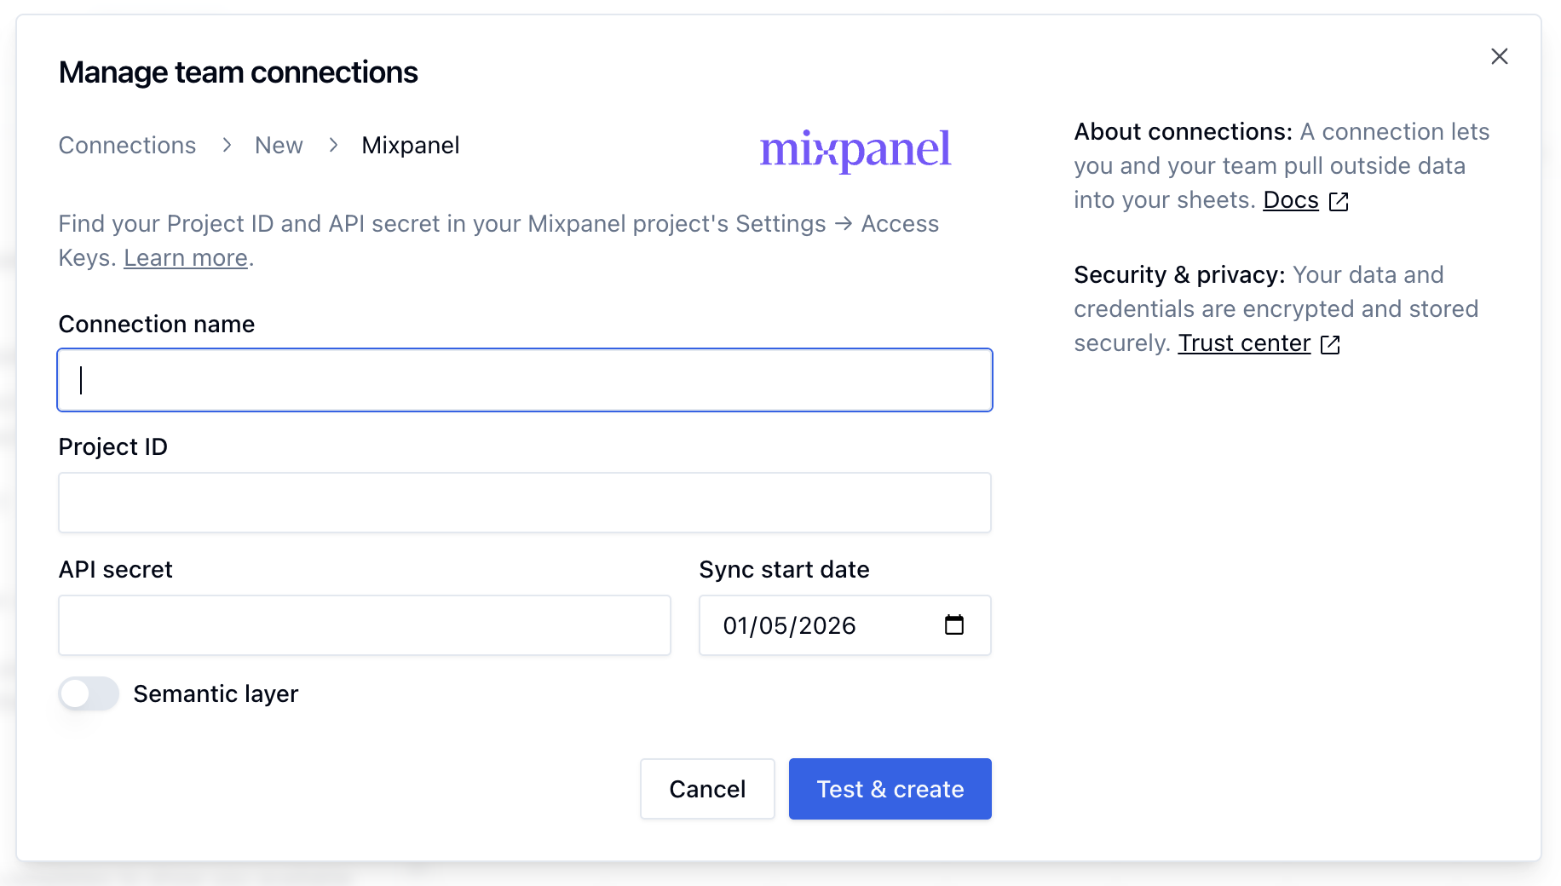1561x886 pixels.
Task: Select the New breadcrumb item
Action: tap(279, 146)
